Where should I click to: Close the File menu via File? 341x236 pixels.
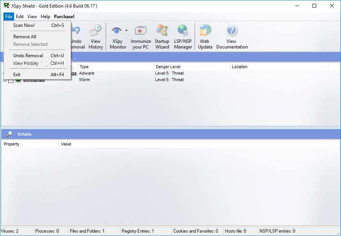tap(9, 16)
